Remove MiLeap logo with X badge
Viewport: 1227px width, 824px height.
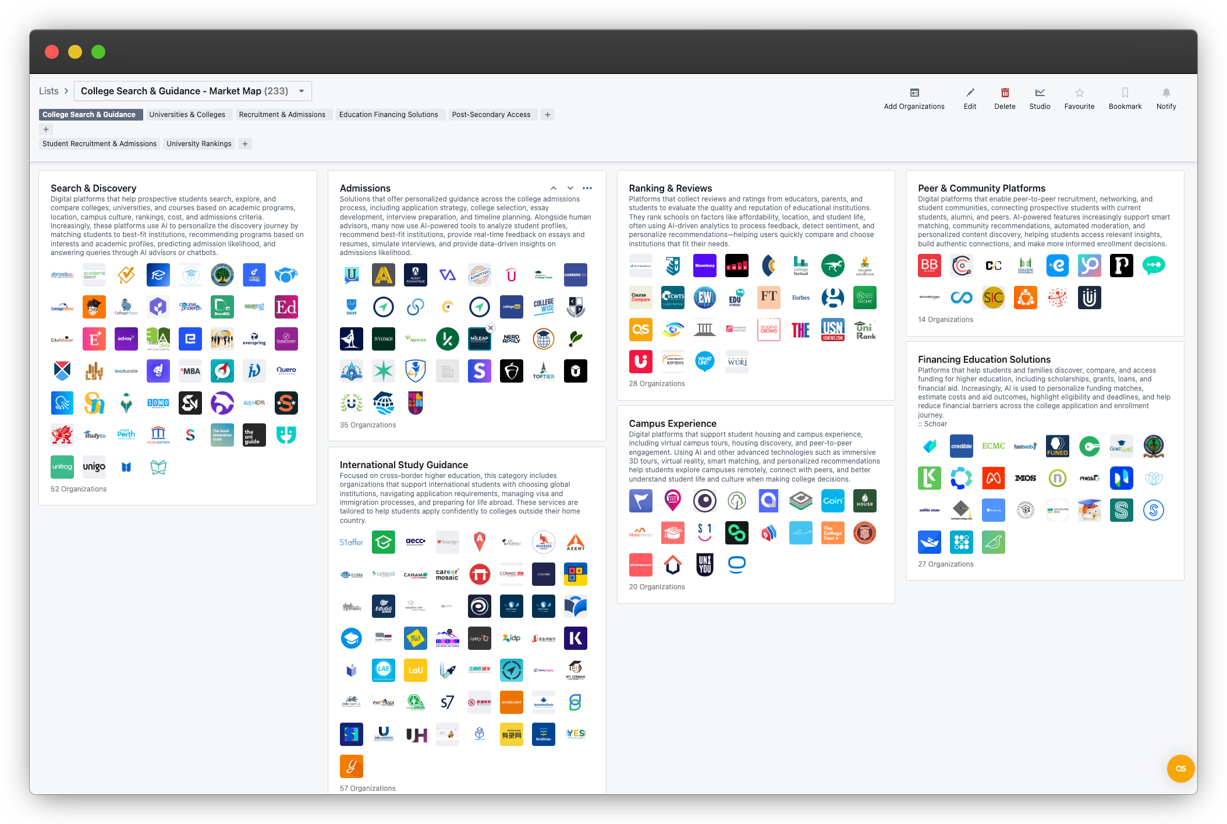[x=491, y=328]
